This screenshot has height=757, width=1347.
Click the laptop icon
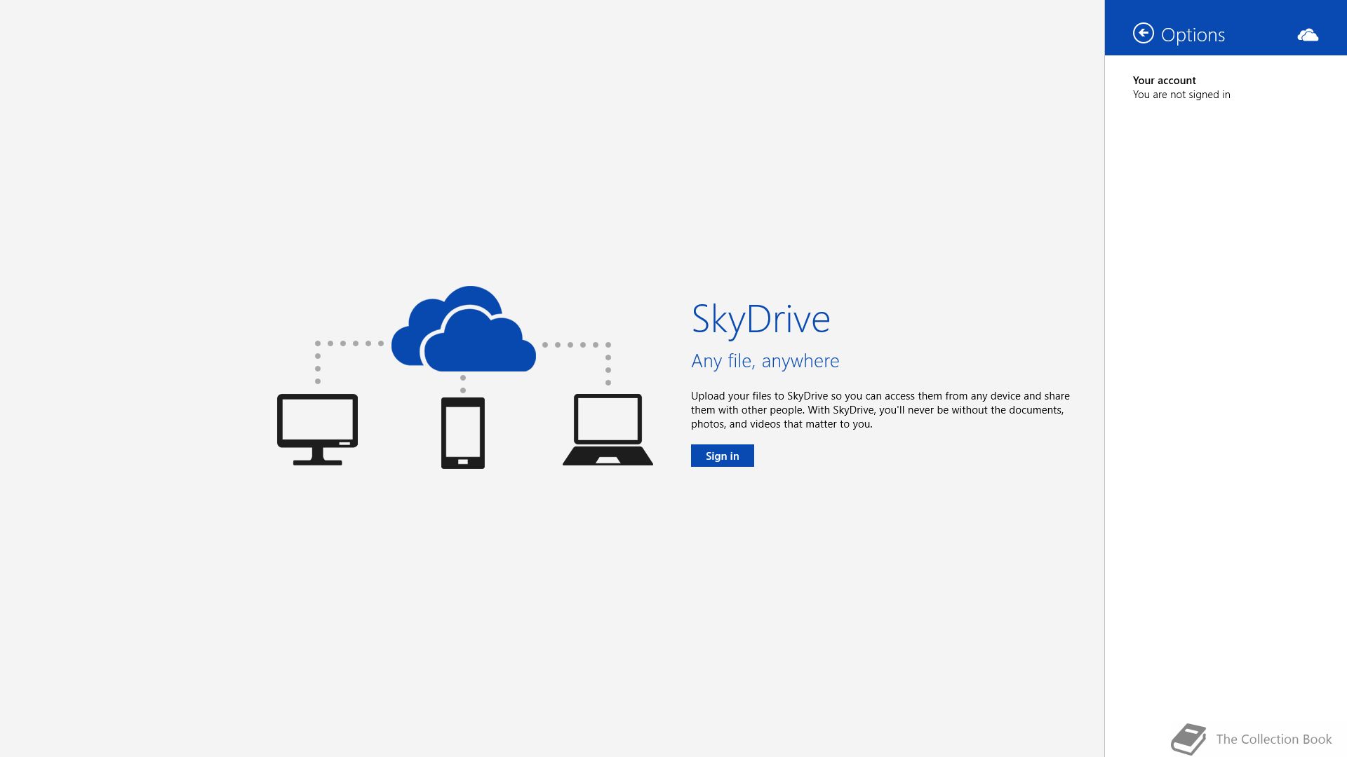pos(608,429)
